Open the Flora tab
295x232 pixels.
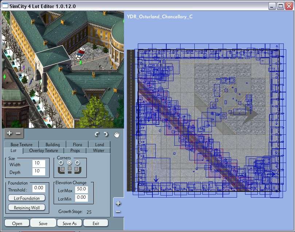(77, 145)
